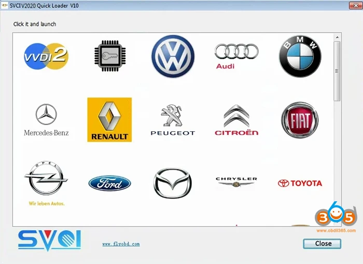
Task: Launch the Fiat module
Action: tap(300, 120)
